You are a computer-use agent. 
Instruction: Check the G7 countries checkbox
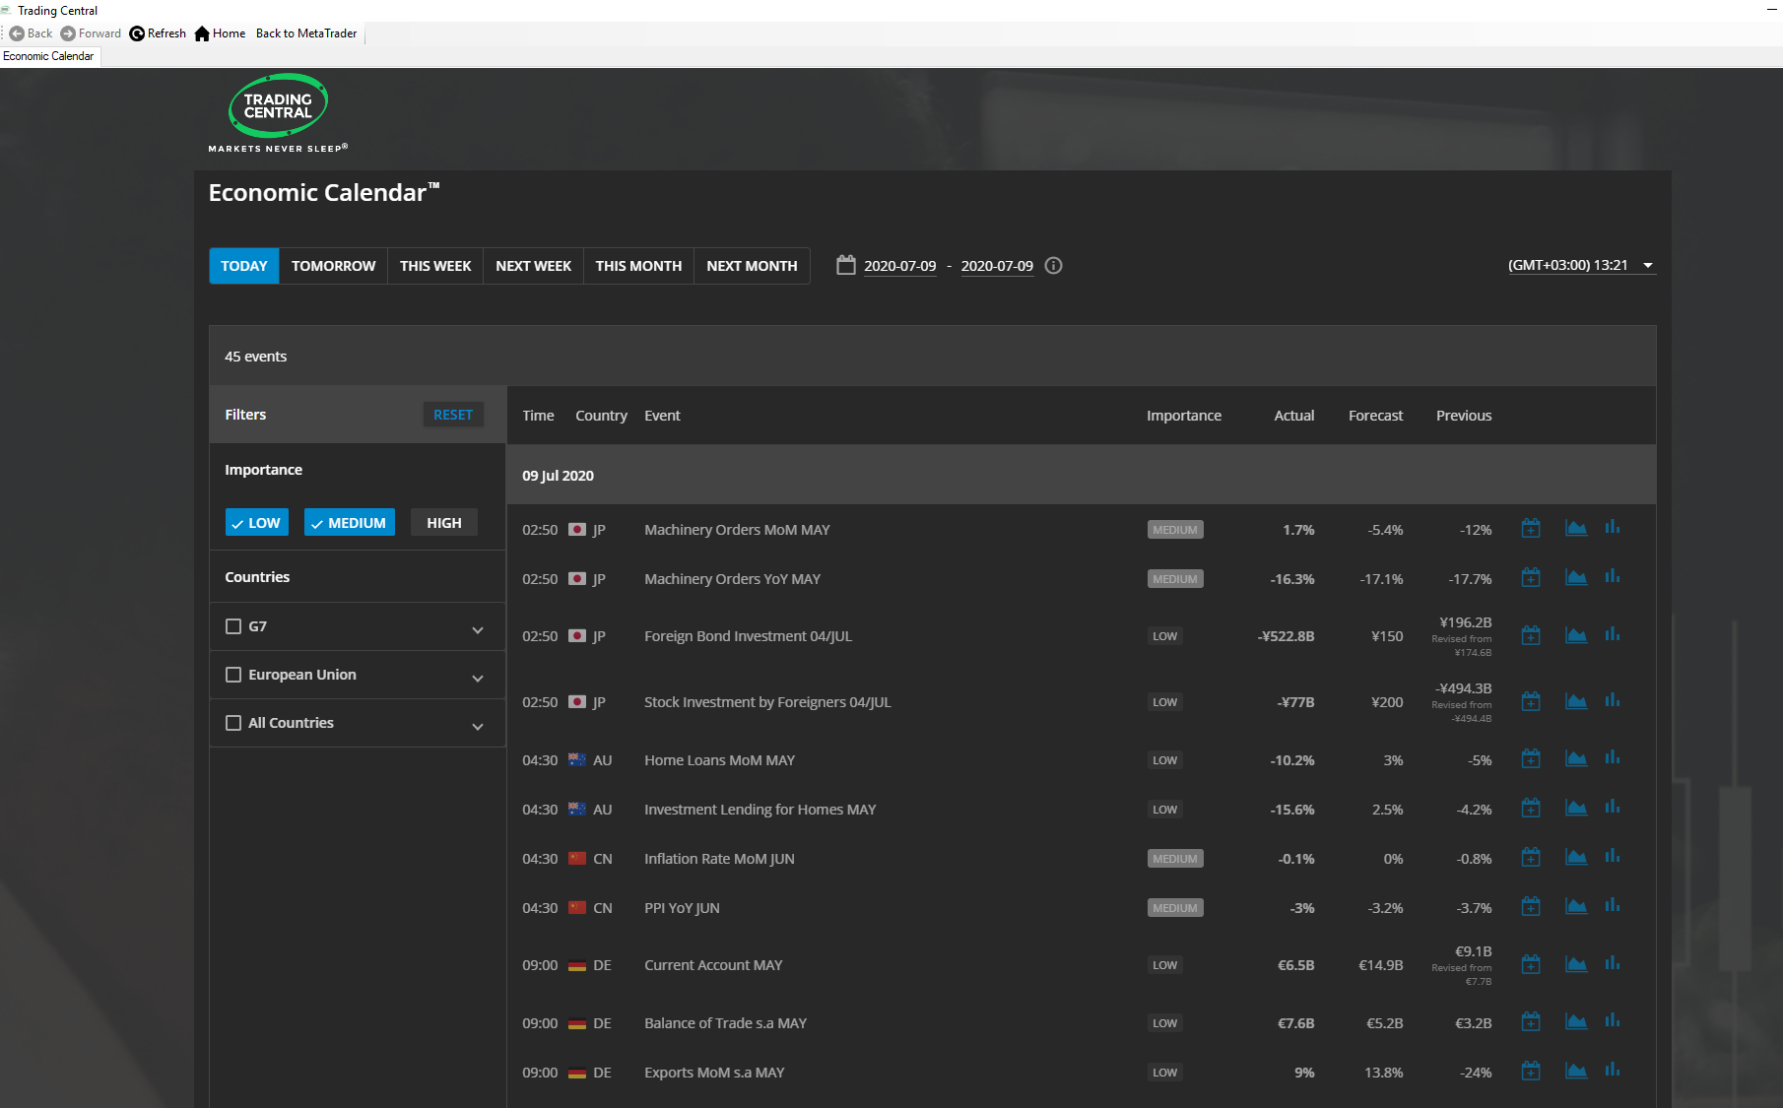click(233, 626)
